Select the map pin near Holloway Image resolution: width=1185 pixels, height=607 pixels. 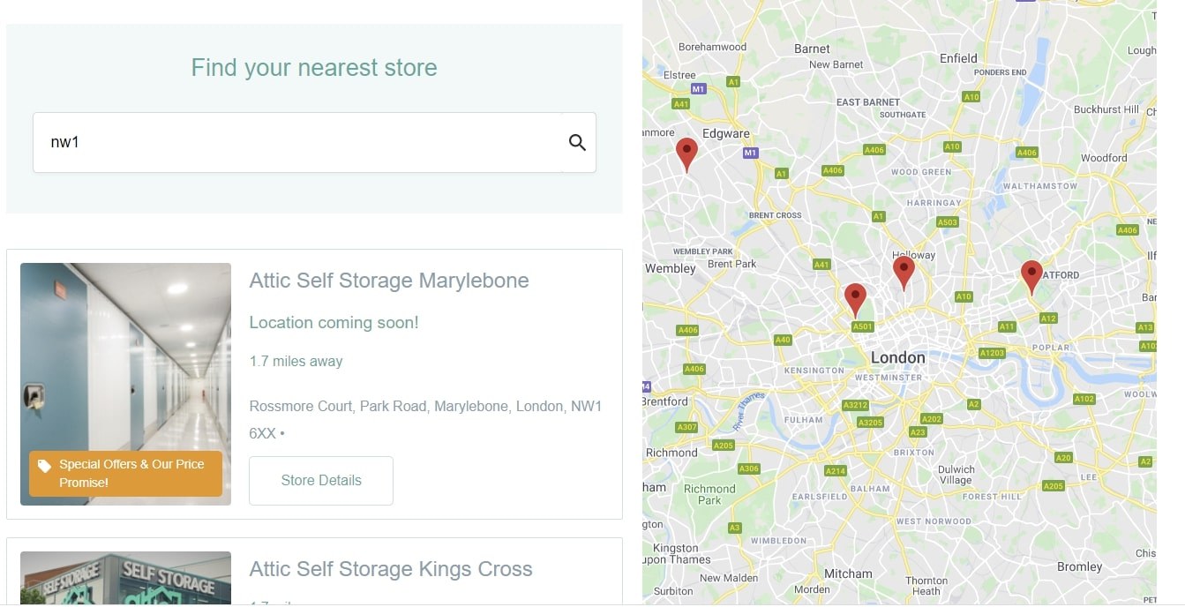[904, 273]
